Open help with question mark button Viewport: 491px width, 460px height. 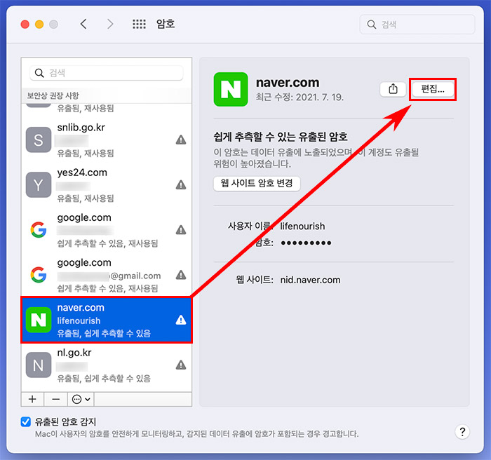pyautogui.click(x=462, y=432)
